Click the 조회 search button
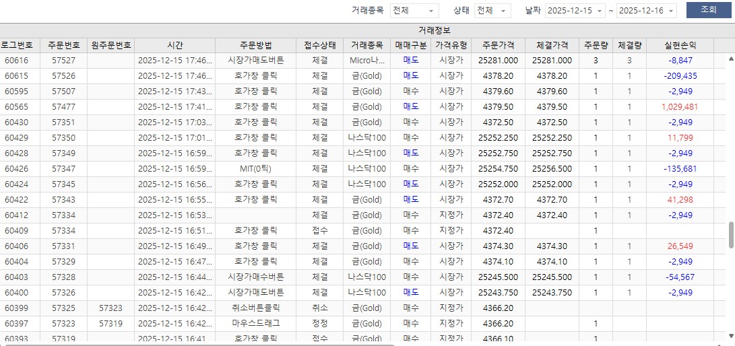 pyautogui.click(x=709, y=10)
